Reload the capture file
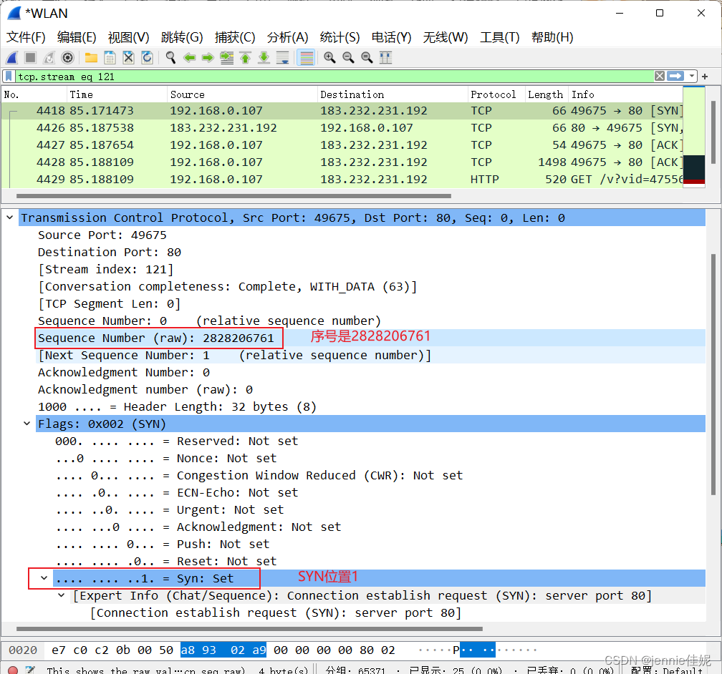The image size is (722, 674). point(147,57)
